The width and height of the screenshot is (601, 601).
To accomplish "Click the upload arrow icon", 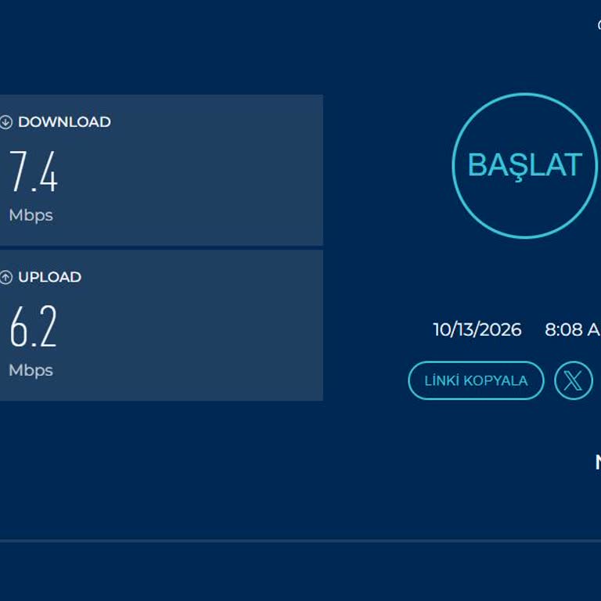I will (5, 277).
